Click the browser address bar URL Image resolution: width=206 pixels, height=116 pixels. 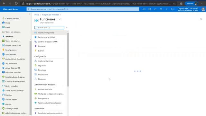(x=98, y=4)
